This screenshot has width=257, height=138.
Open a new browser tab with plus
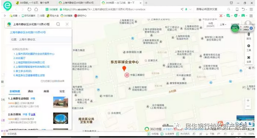[x=146, y=3]
